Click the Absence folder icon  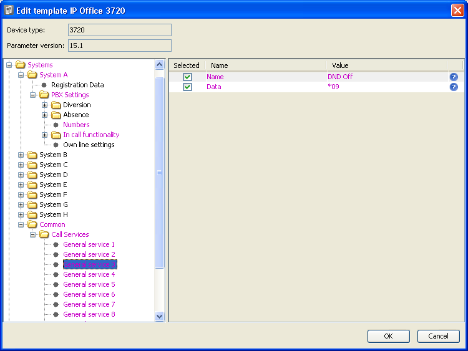click(x=56, y=115)
